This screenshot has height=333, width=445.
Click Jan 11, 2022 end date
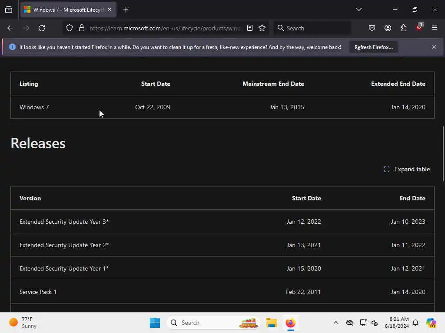[x=408, y=245]
